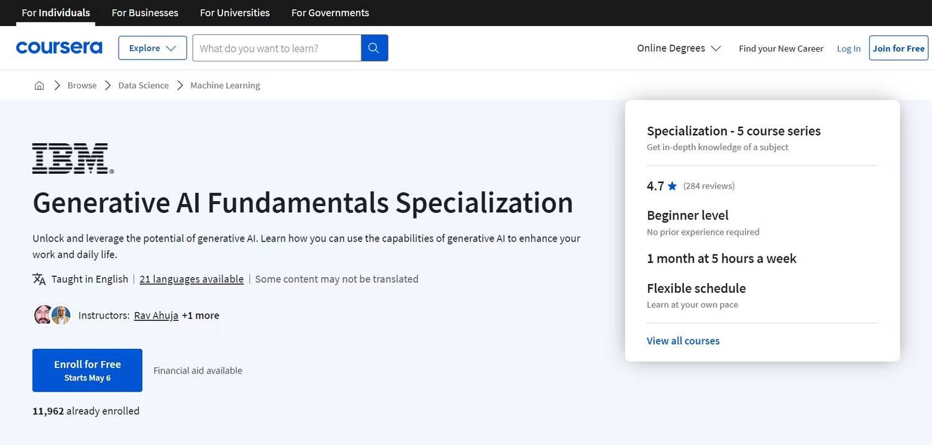Open the Explore dropdown
This screenshot has width=932, height=445.
[153, 48]
